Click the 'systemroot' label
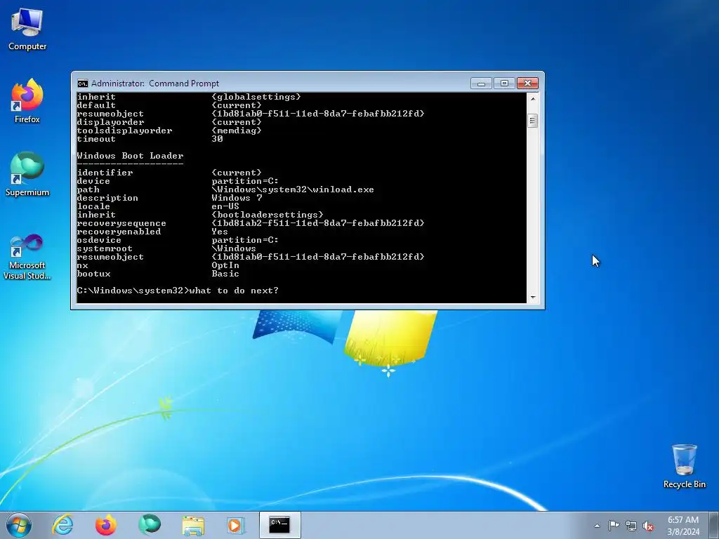The width and height of the screenshot is (719, 539). 105,248
